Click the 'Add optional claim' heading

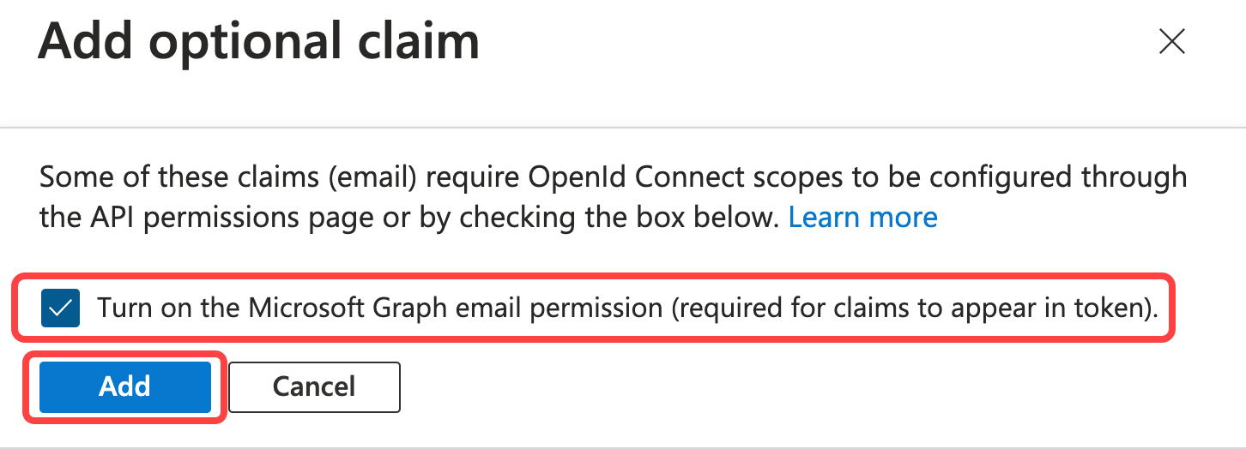258,41
